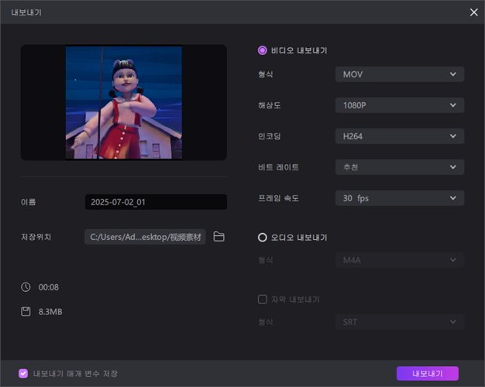The image size is (485, 387).
Task: Click the 비트 레이트 label
Action: pyautogui.click(x=278, y=167)
